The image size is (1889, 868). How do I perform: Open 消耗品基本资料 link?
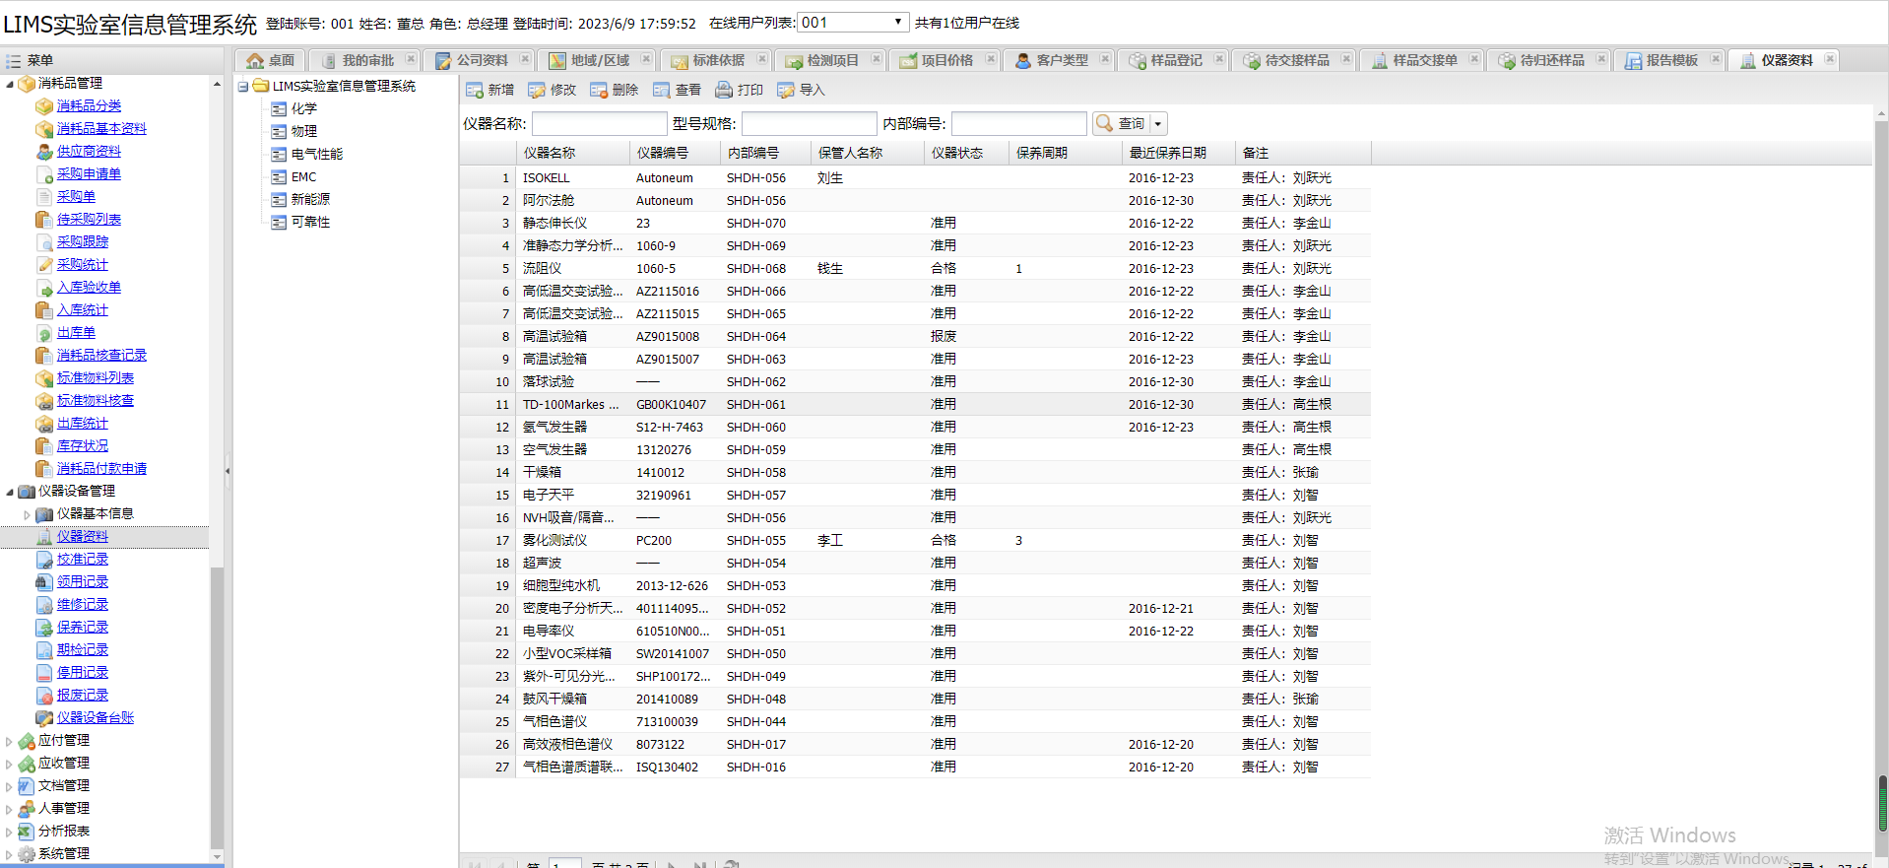(101, 128)
